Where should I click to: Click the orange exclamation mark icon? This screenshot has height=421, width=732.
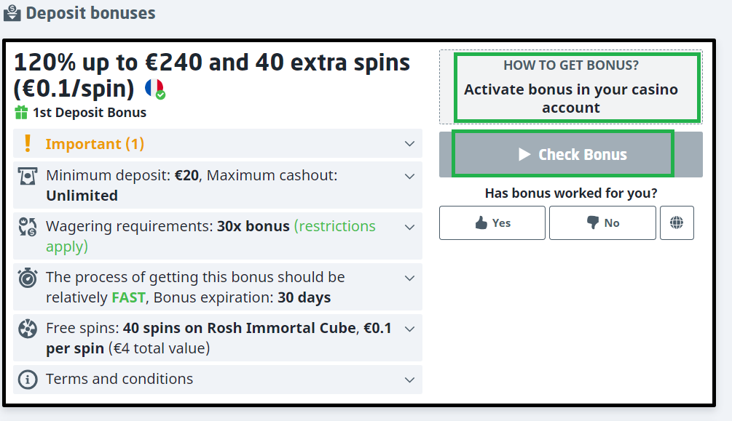pos(28,143)
